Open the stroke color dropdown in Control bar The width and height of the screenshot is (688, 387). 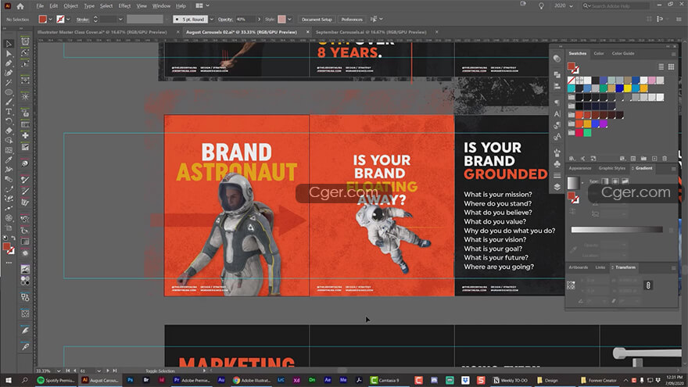(68, 20)
